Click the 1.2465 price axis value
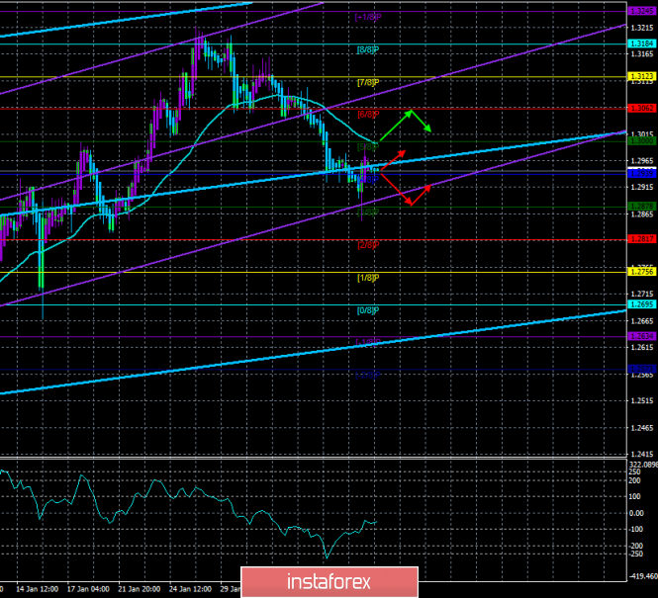 pos(642,428)
